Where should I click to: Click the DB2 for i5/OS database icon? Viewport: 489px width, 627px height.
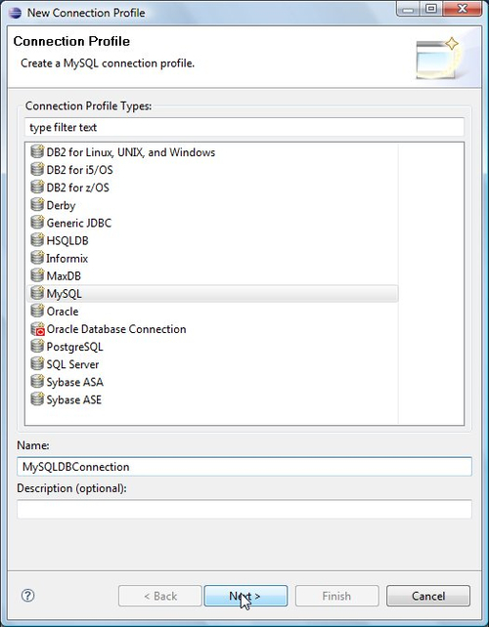click(37, 170)
